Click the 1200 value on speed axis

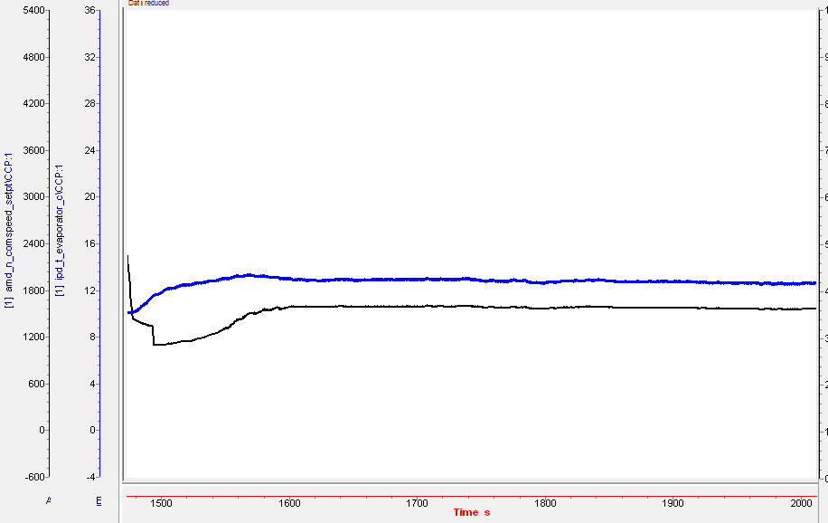coord(33,337)
